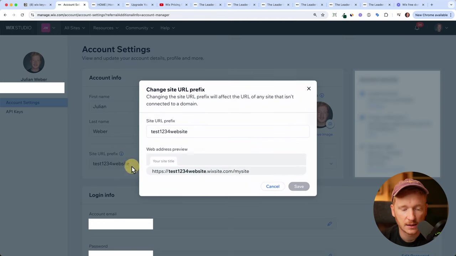
Task: Click browser forward arrow
Action: tap(14, 15)
